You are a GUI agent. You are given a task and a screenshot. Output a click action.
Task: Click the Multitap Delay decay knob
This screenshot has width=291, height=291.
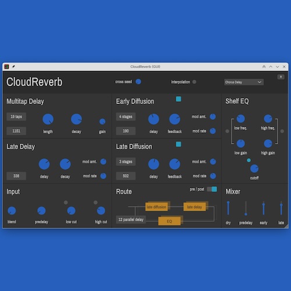tap(76, 119)
